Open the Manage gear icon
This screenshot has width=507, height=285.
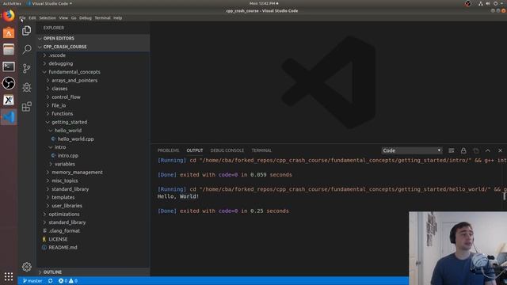[26, 267]
